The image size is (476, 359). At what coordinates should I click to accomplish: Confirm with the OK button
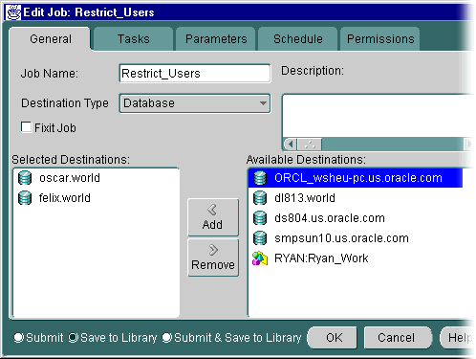pos(333,337)
